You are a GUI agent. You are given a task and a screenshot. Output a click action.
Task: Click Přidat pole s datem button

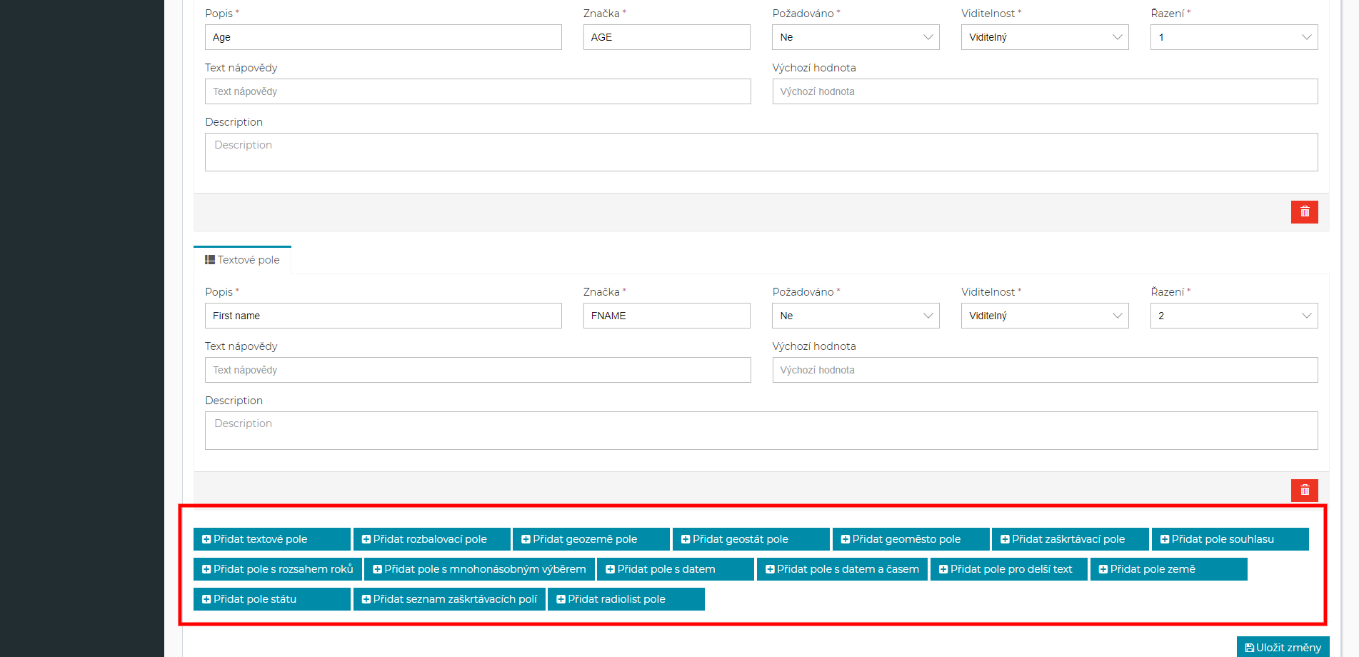coord(676,569)
